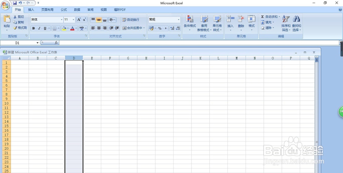Image resolution: width=343 pixels, height=173 pixels.
Task: Open the phonetic guide 文 icon
Action: coord(82,28)
